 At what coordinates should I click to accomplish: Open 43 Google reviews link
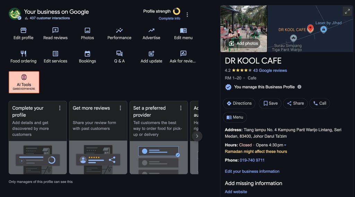click(x=270, y=70)
